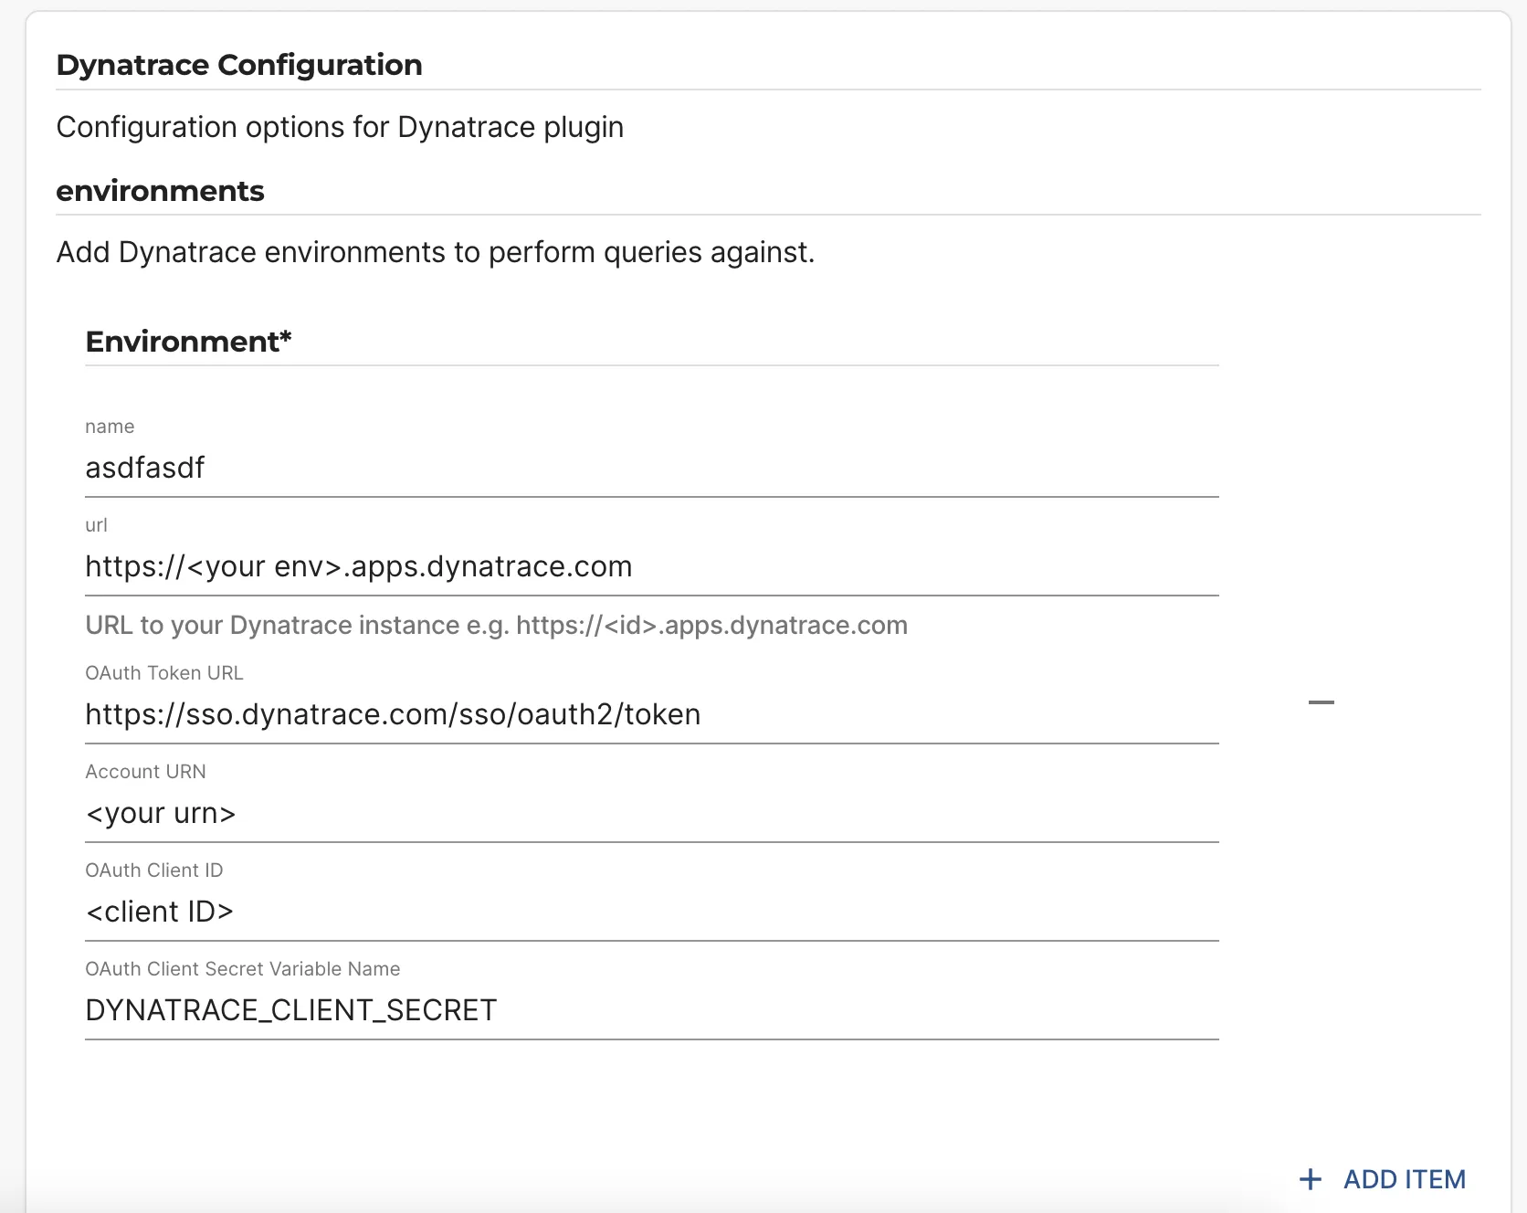Click the lowercase environments section heading
1527x1213 pixels.
(x=160, y=191)
